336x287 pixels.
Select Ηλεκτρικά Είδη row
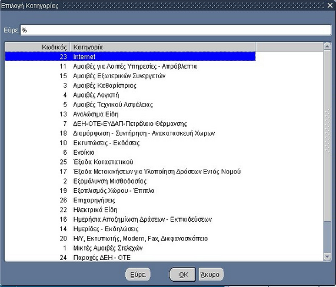(x=130, y=210)
